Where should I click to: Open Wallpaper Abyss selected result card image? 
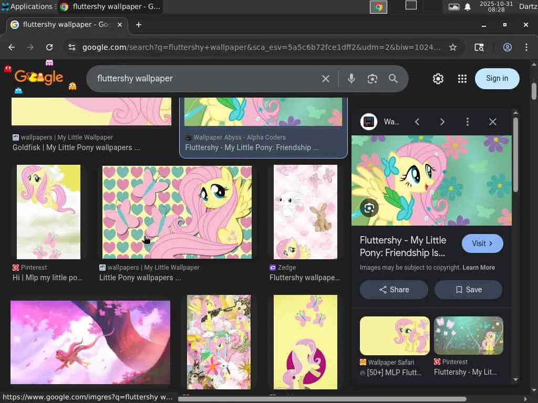pyautogui.click(x=263, y=112)
